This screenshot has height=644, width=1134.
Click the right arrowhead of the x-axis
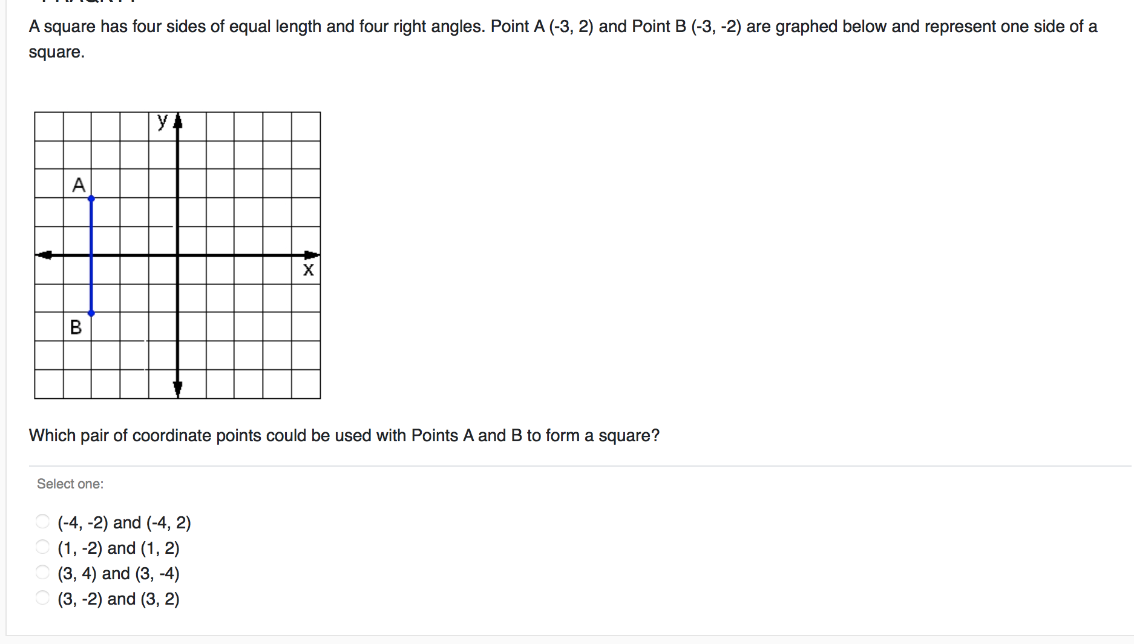(311, 255)
